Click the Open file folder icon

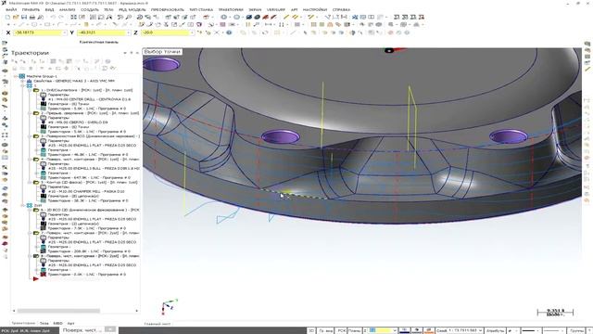point(16,17)
